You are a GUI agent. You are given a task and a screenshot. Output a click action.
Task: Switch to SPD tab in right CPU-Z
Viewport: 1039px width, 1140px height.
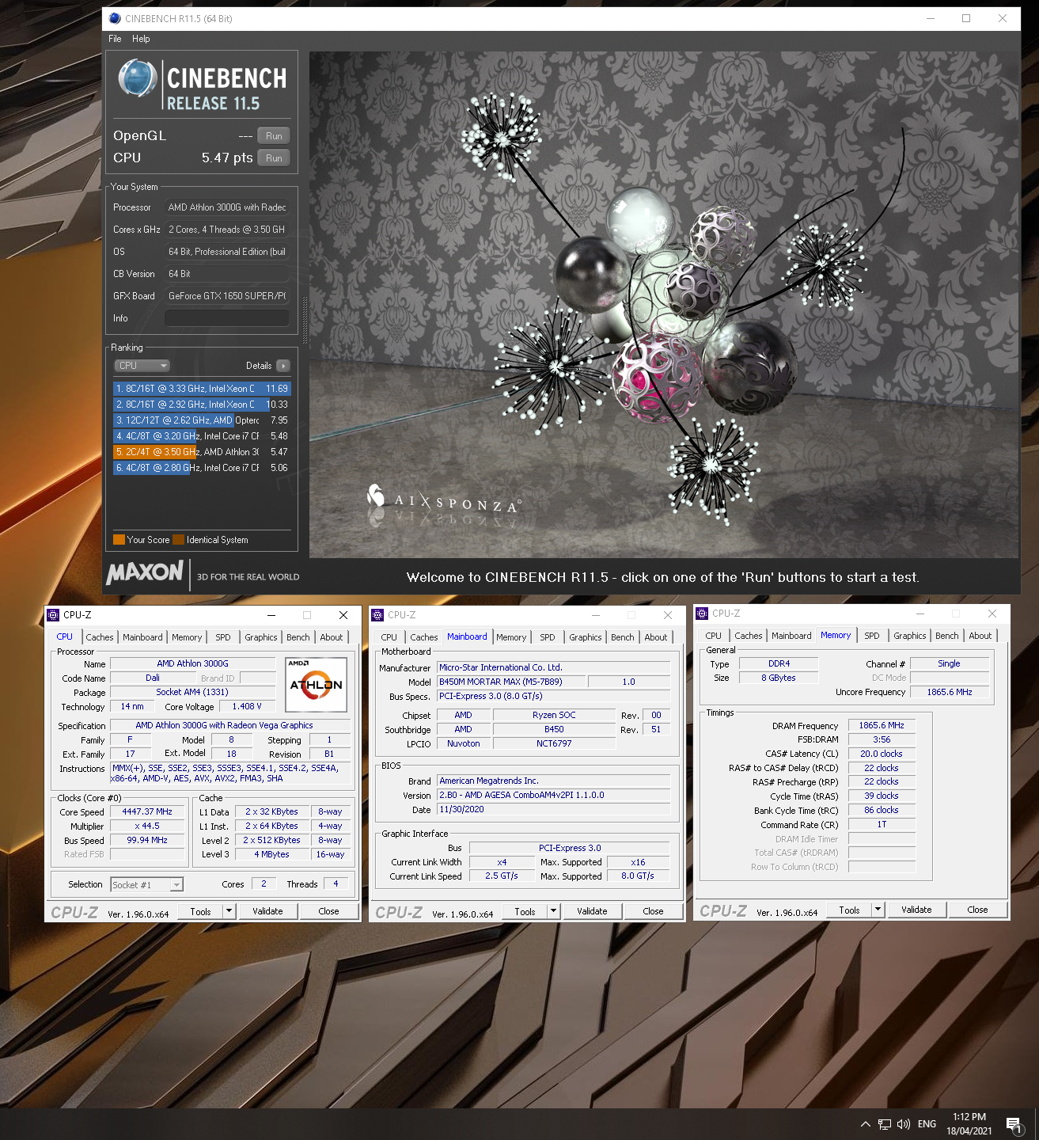(x=872, y=636)
